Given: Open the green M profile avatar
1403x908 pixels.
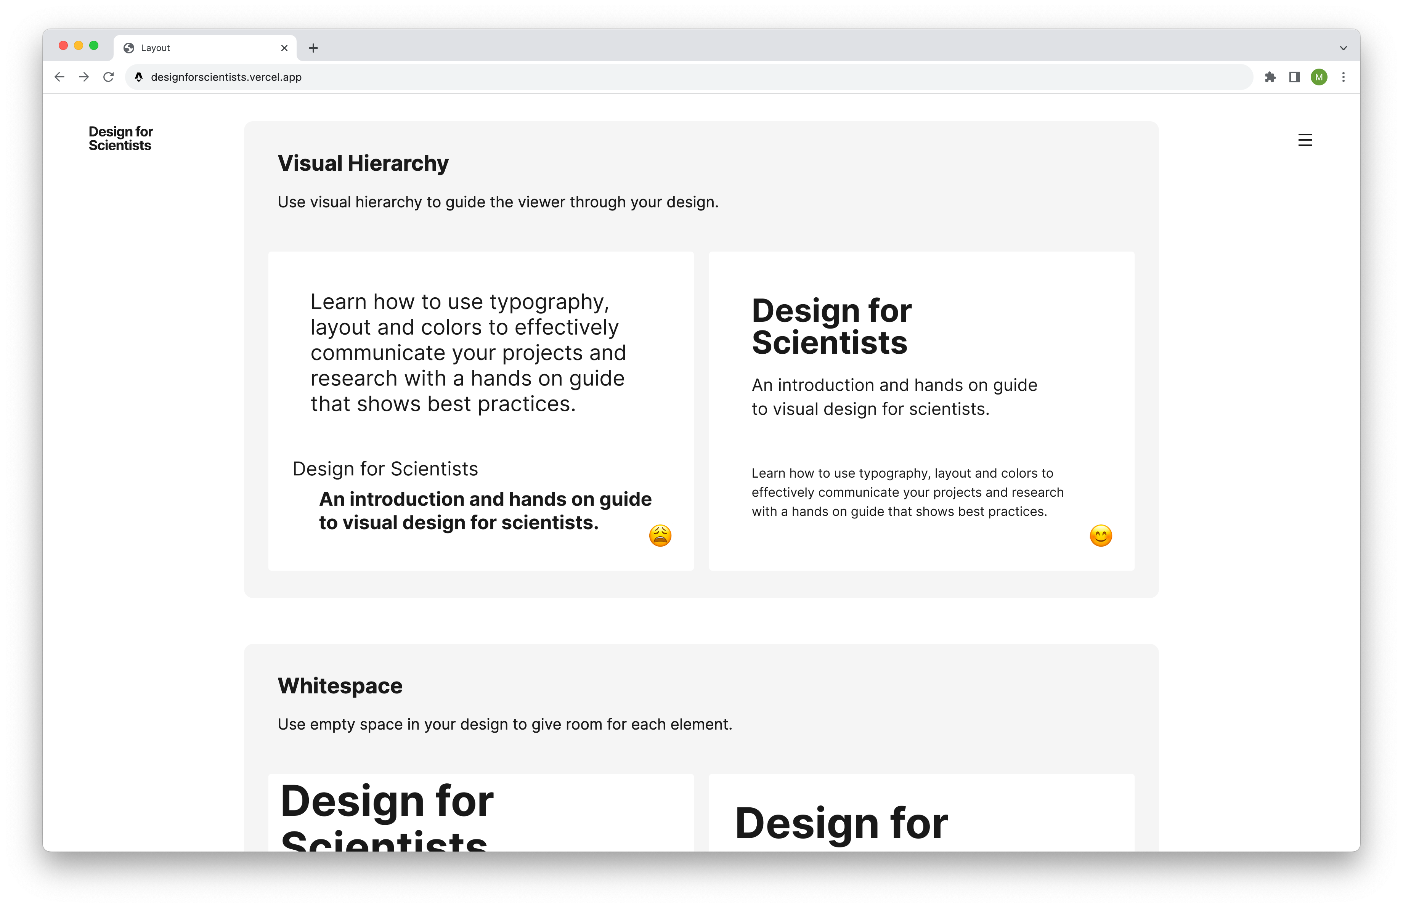Looking at the screenshot, I should click(x=1319, y=77).
